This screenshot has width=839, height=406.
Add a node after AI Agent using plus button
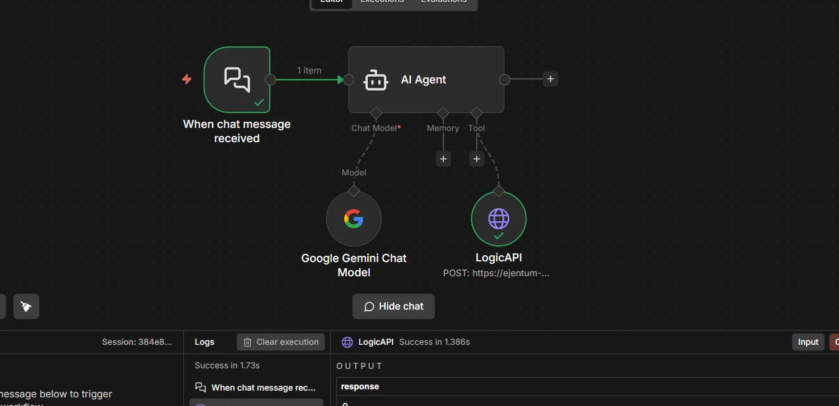(550, 78)
